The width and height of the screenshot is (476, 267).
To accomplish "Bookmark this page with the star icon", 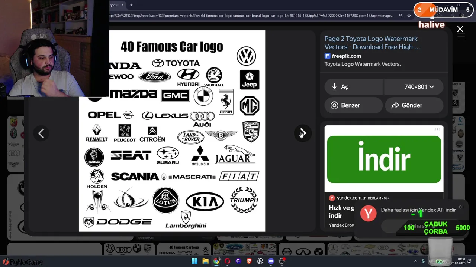I will 409,16.
